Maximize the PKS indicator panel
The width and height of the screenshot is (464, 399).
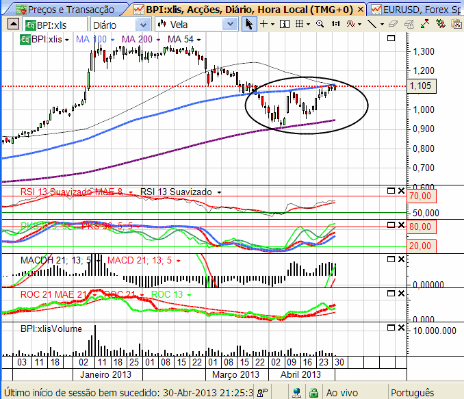tap(391, 225)
